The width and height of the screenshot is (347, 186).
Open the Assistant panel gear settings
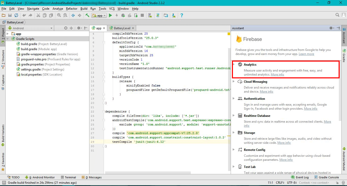point(332,28)
